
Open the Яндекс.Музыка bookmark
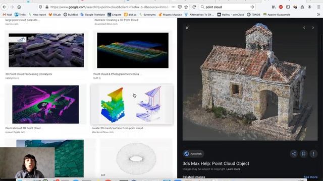click(170, 15)
